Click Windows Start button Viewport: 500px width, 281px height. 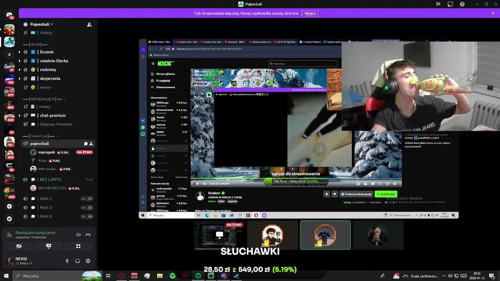point(6,276)
